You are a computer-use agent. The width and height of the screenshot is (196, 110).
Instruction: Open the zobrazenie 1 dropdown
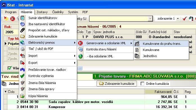click(x=178, y=19)
